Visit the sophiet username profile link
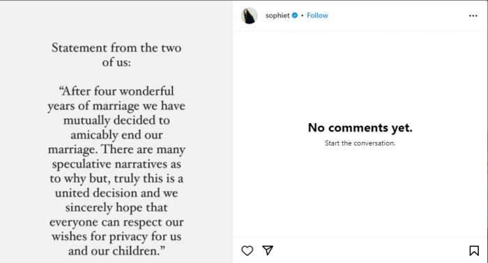Image resolution: width=488 pixels, height=263 pixels. coord(277,15)
